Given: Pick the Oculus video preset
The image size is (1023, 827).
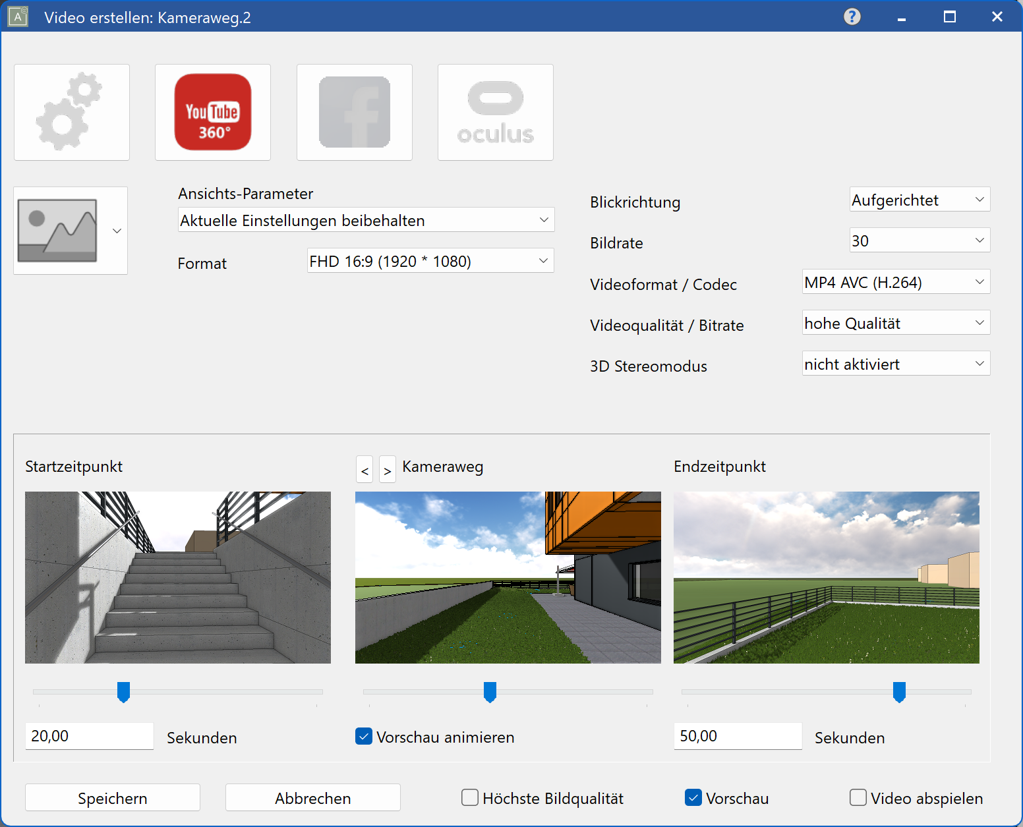Looking at the screenshot, I should pos(496,112).
